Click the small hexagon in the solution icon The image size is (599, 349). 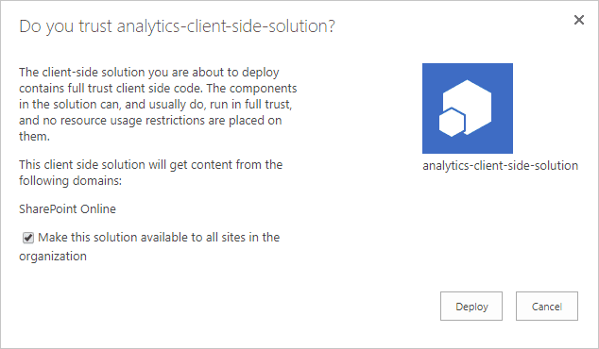(x=452, y=123)
